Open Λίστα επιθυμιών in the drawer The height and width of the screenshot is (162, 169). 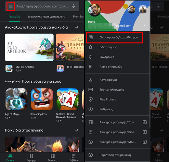118,67
